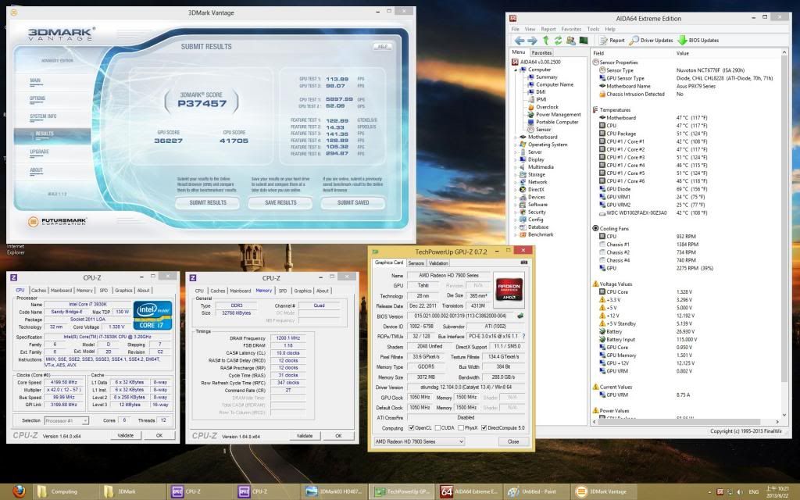Expand the Network node in AIDA64 tree
Image resolution: width=800 pixels, height=500 pixels.
[516, 181]
